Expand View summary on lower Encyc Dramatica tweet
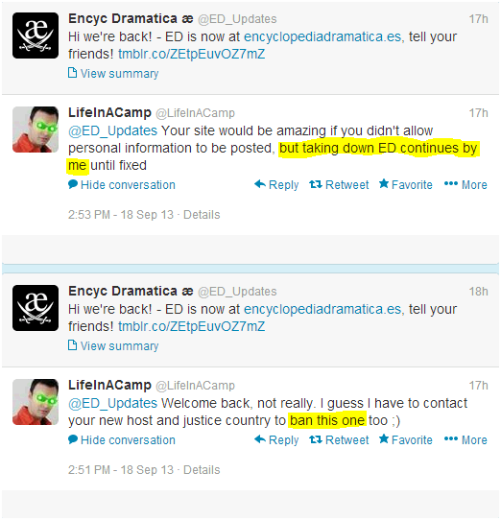The height and width of the screenshot is (520, 501). [113, 346]
